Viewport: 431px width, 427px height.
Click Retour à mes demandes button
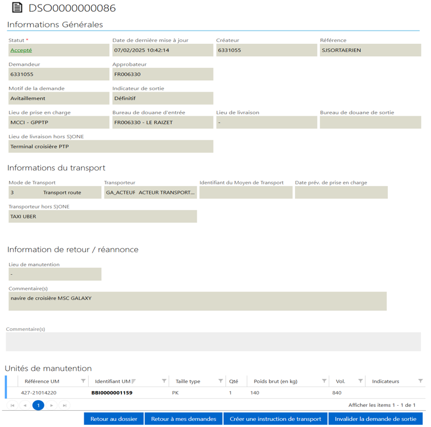point(183,419)
